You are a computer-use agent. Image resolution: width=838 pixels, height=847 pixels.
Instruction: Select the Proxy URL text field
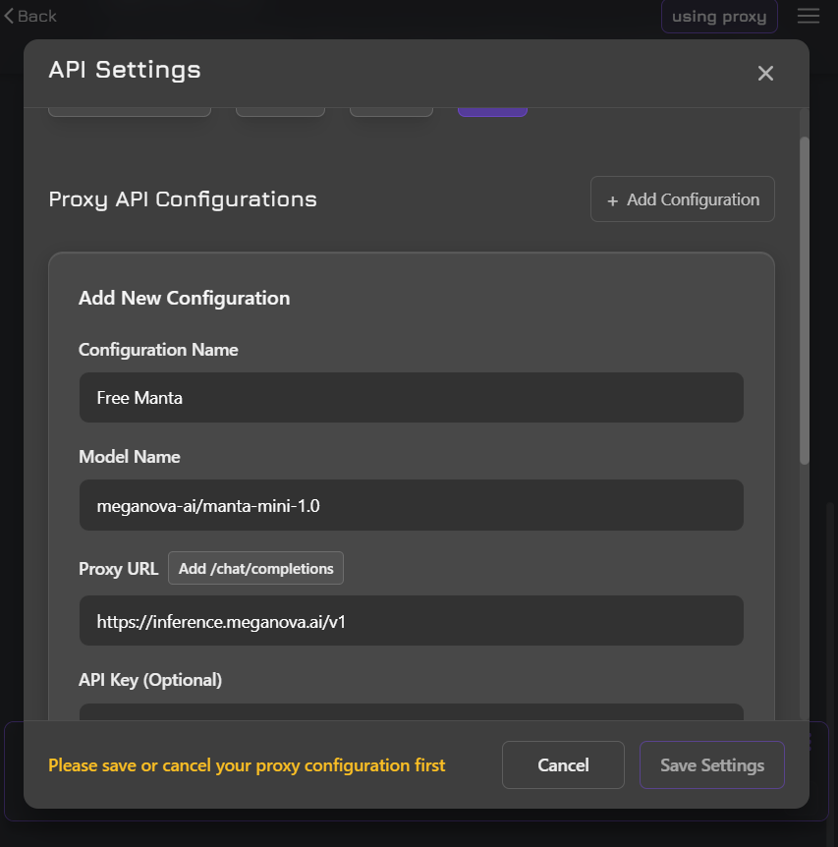pyautogui.click(x=411, y=620)
